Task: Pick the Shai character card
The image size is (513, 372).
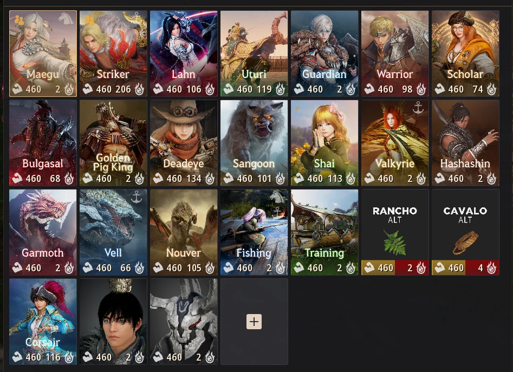Action: point(324,143)
